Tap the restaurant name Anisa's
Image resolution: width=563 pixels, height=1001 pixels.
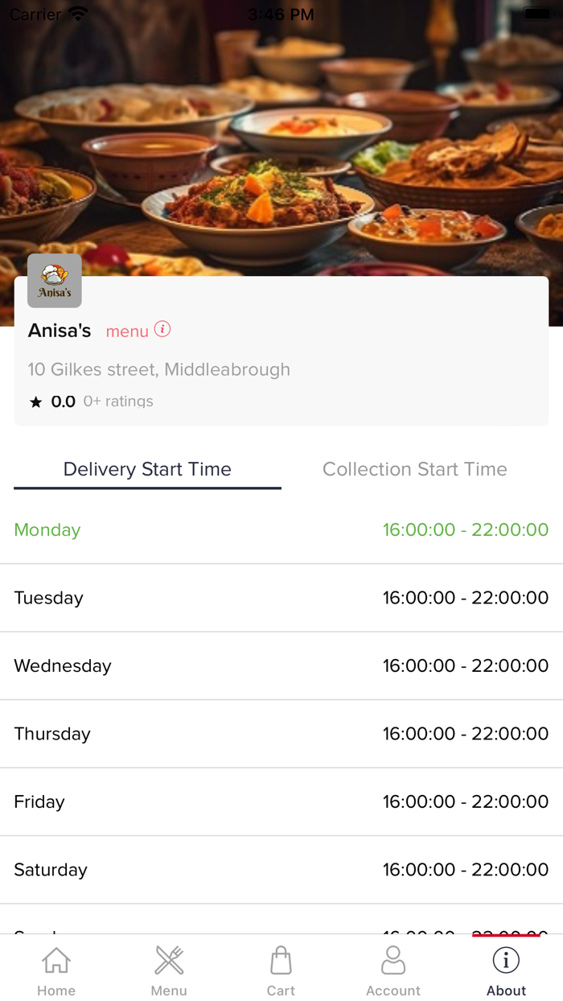pos(60,330)
